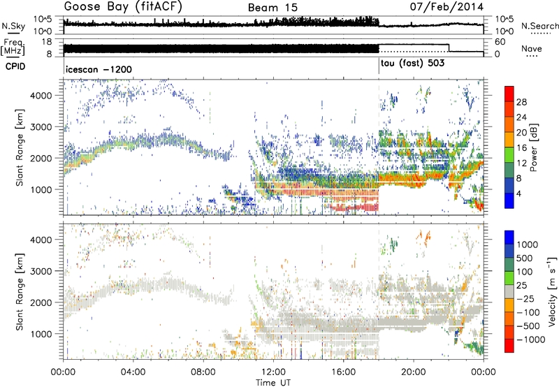Click the 'Freq. [MHz]' label
Viewport: 559px width, 387px height.
click(13, 48)
